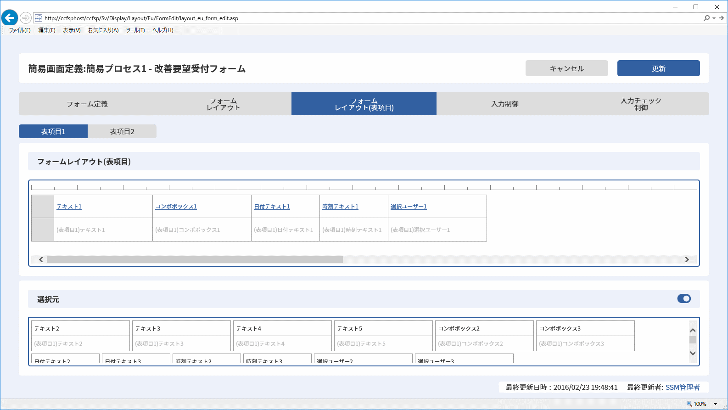Click the 選択元 list scroll down arrow

click(x=693, y=353)
